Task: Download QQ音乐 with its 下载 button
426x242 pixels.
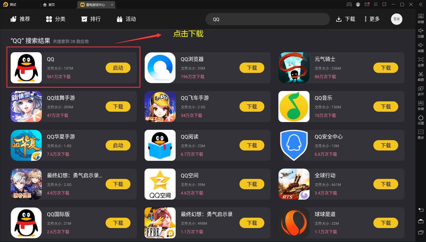Action: click(x=386, y=107)
